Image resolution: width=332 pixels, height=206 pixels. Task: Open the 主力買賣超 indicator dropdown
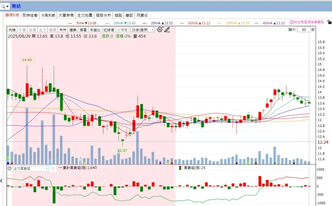(x=31, y=168)
